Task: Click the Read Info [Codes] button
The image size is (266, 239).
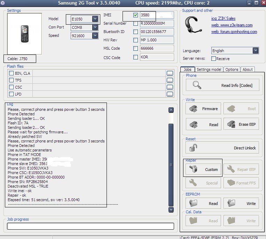Action: 222,85
